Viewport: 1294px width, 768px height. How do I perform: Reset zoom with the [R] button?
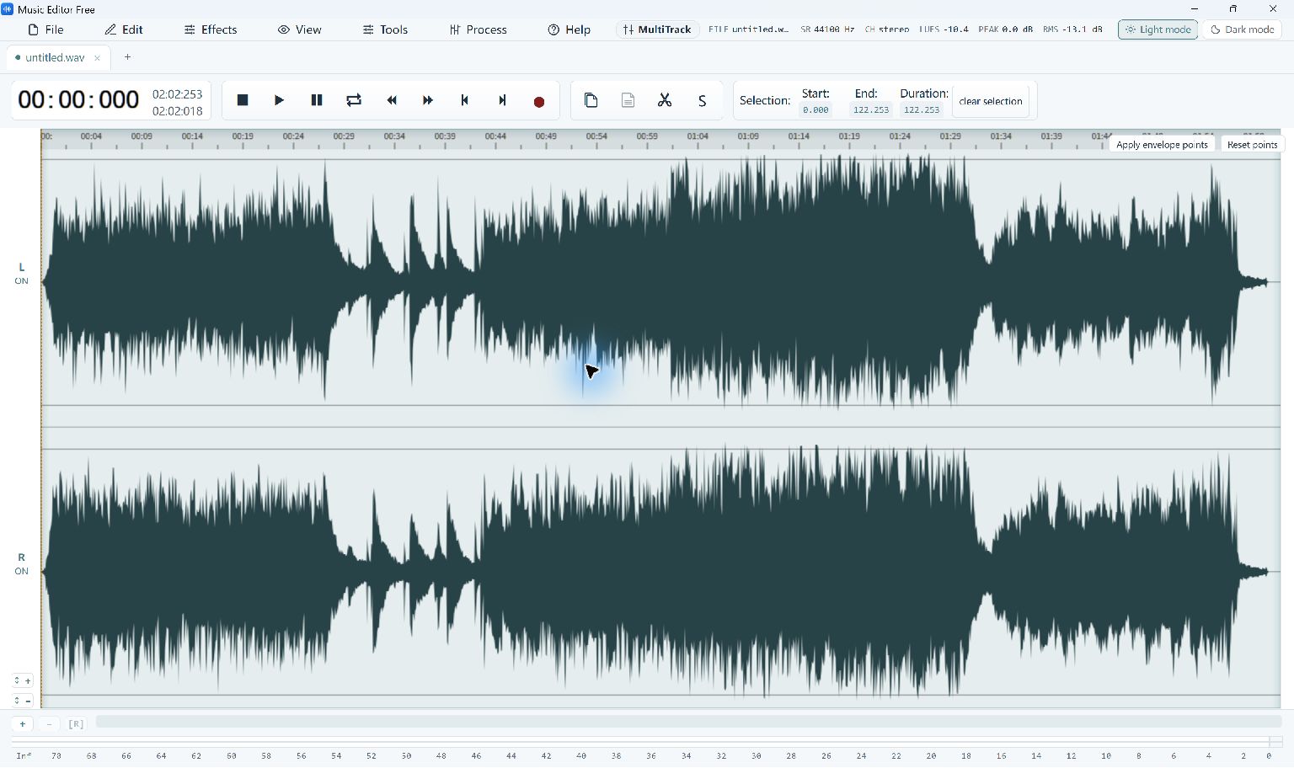click(x=76, y=724)
